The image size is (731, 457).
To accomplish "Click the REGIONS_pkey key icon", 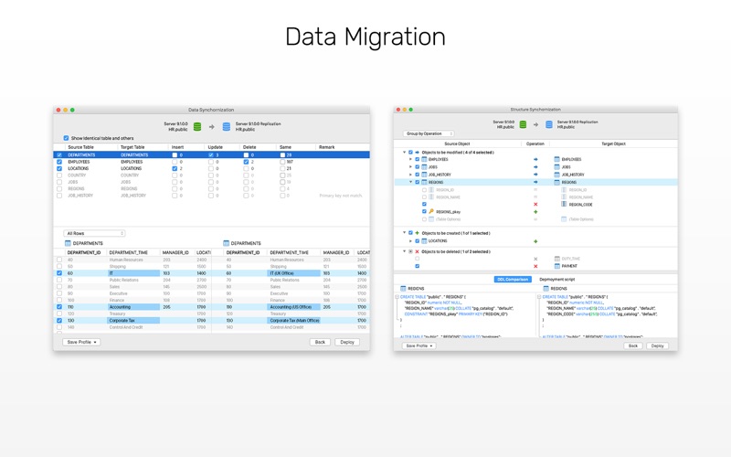I will [x=431, y=211].
